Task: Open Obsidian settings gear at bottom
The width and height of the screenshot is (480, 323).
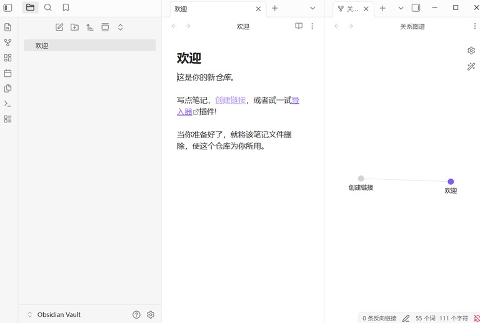Action: point(151,314)
